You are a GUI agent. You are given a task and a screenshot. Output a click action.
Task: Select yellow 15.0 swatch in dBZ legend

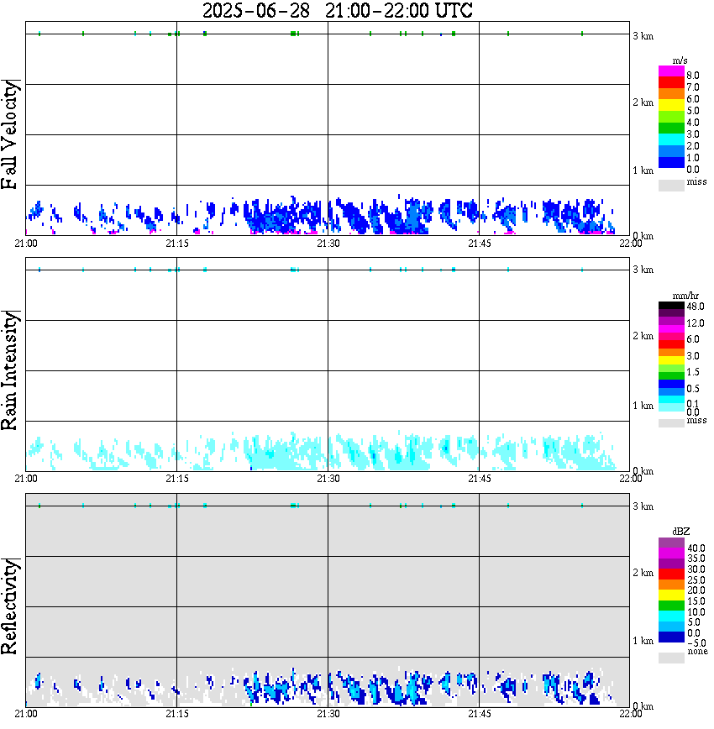coord(671,595)
